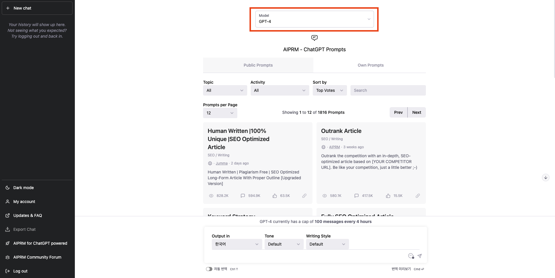555x278 pixels.
Task: Click the globe icon beside Jumma
Action: click(210, 163)
